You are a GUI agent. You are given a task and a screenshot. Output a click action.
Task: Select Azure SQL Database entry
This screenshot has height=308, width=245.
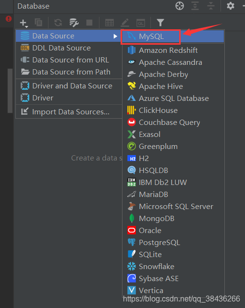(x=173, y=98)
